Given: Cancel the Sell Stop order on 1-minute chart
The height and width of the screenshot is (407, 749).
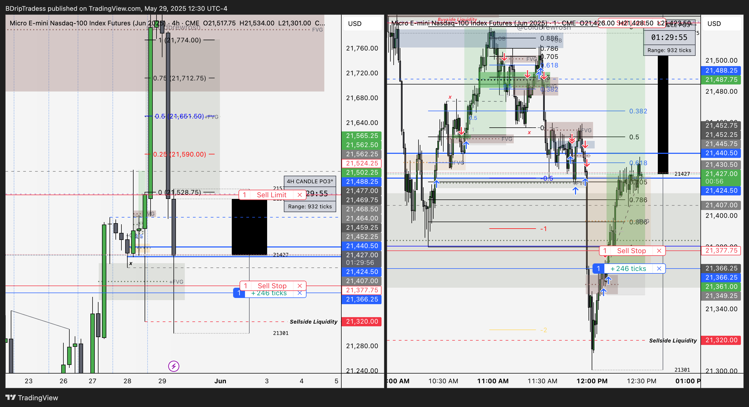Looking at the screenshot, I should click(659, 251).
